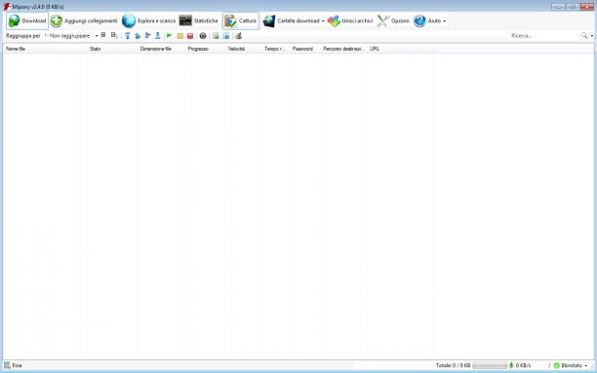Open Opzioni settings
The image size is (597, 373).
393,20
